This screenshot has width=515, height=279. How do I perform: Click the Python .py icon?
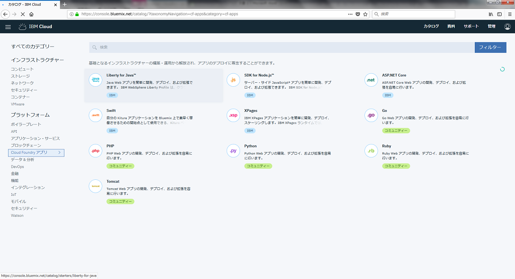pos(233,151)
